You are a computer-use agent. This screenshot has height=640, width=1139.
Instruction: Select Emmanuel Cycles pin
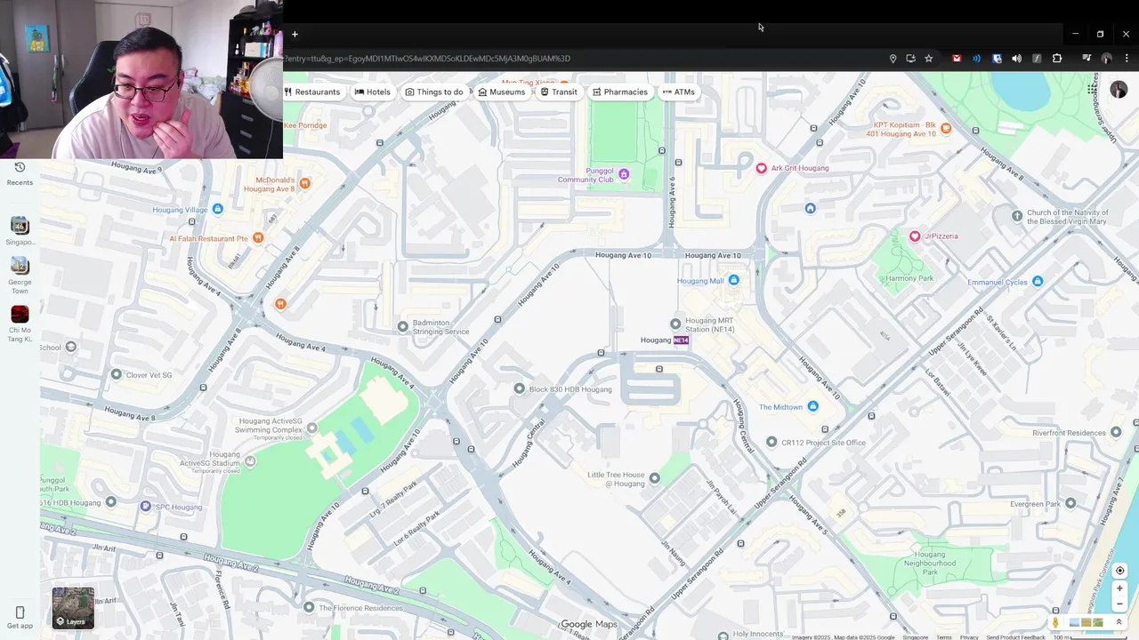[1037, 281]
